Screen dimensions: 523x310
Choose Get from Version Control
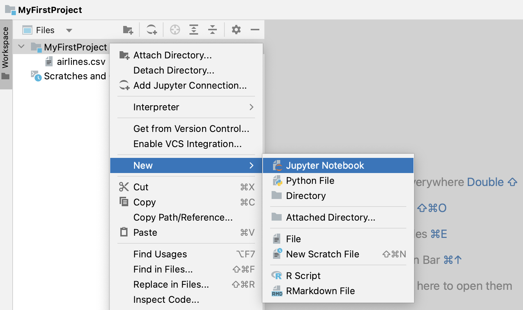coord(191,129)
